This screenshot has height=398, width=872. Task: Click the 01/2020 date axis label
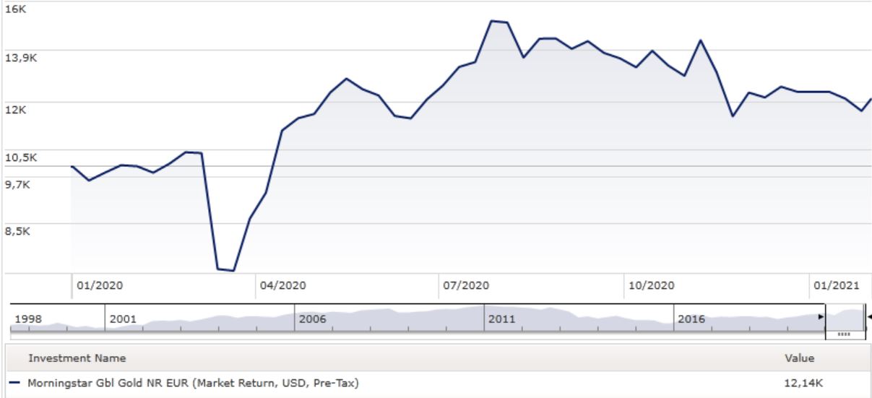click(99, 285)
